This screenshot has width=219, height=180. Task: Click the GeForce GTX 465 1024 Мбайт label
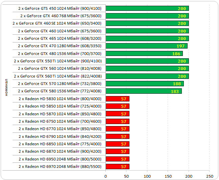pos(59,38)
